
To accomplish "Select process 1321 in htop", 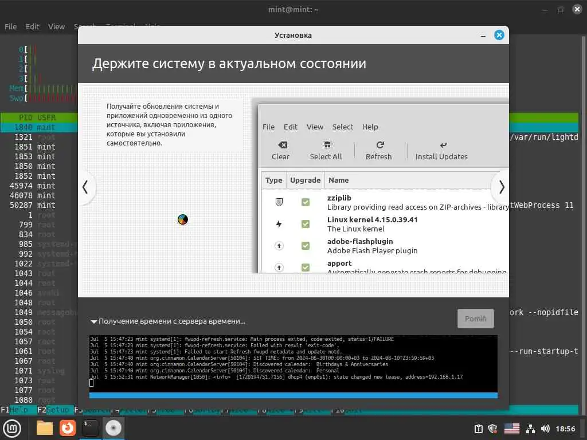I will coord(39,137).
